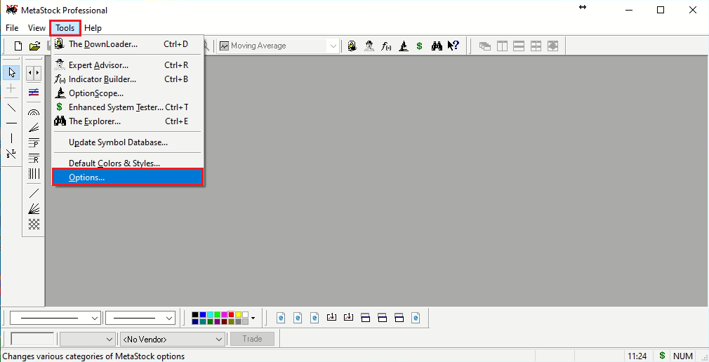
Task: Click the green dollar status bar icon
Action: click(662, 356)
